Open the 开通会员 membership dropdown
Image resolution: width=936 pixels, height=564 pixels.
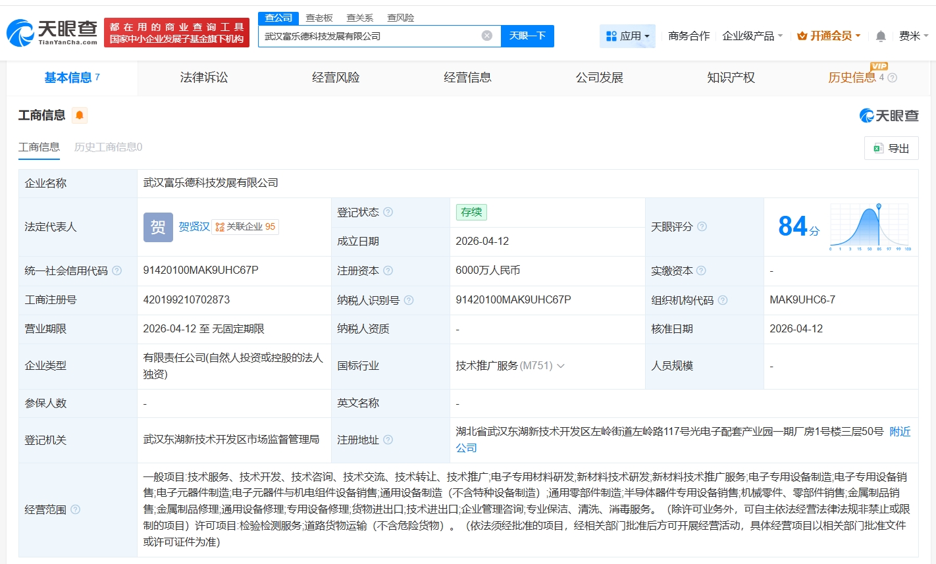click(x=829, y=36)
